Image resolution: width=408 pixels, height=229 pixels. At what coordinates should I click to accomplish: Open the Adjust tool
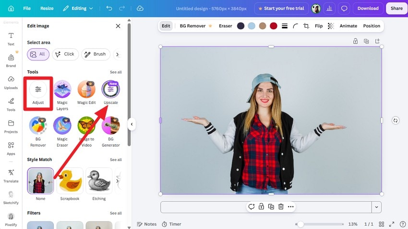coord(38,93)
